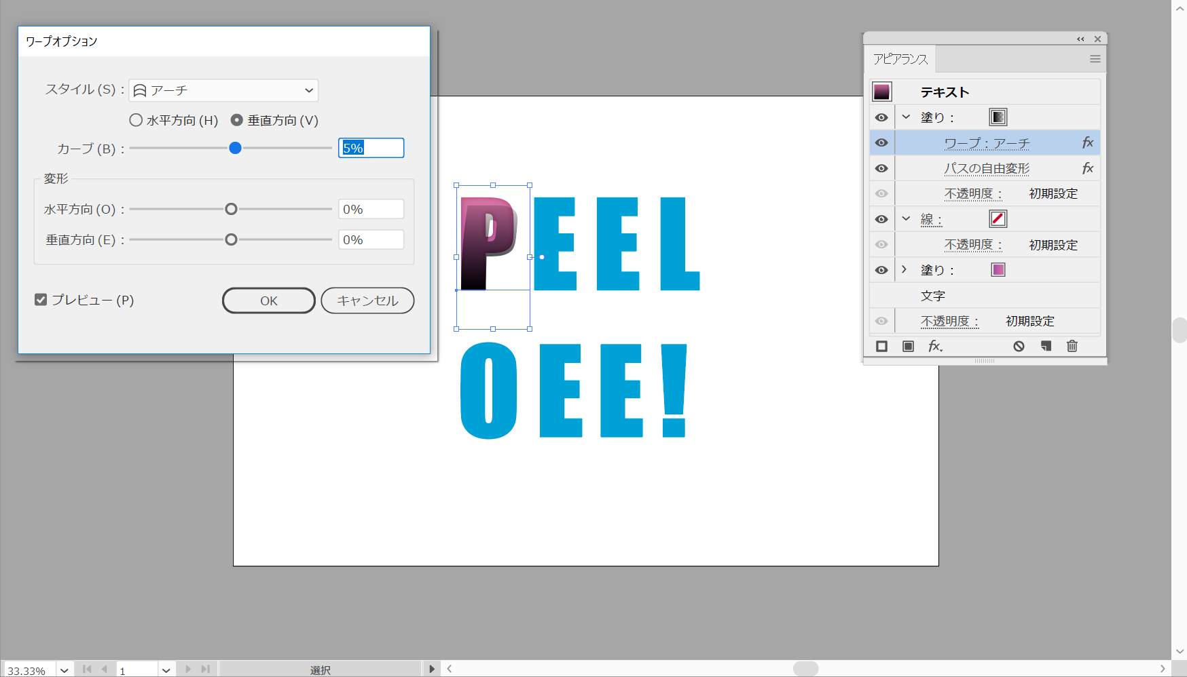
Task: Click Duplicate Selected Item icon
Action: [x=1046, y=347]
